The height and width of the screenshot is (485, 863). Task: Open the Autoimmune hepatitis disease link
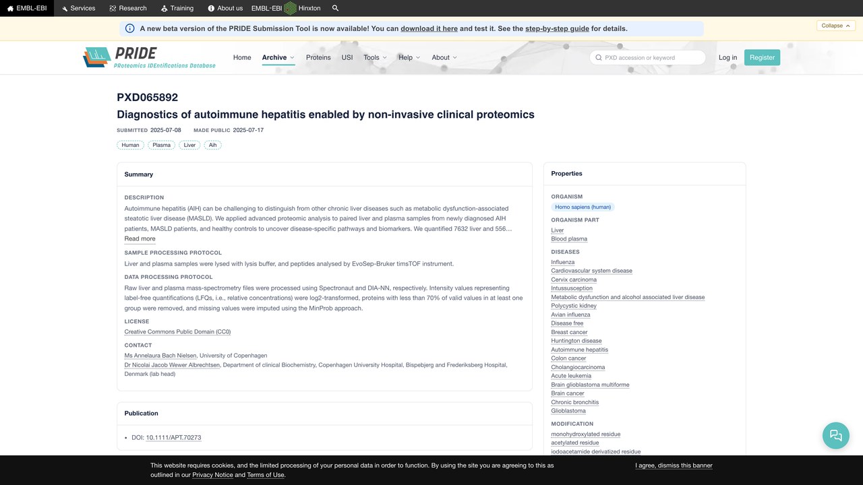[x=580, y=350]
